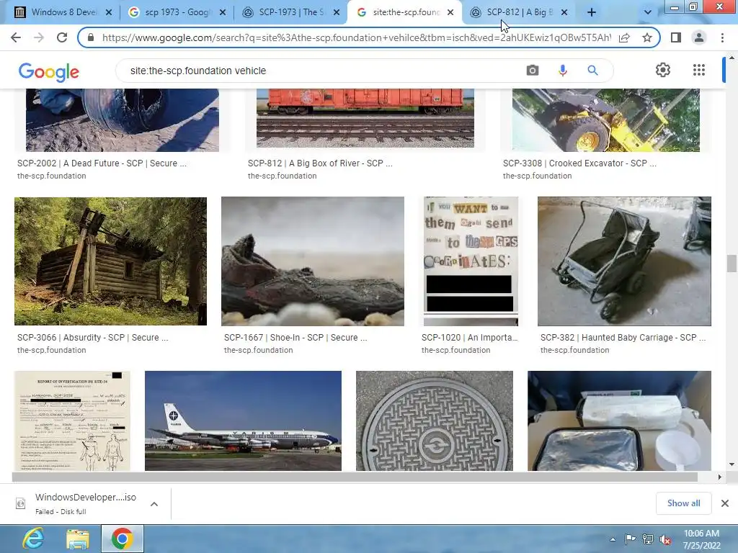Image resolution: width=738 pixels, height=553 pixels.
Task: Open Action Center flag icon
Action: pyautogui.click(x=630, y=539)
